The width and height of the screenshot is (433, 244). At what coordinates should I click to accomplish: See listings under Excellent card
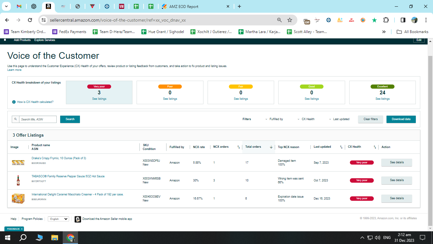(382, 99)
